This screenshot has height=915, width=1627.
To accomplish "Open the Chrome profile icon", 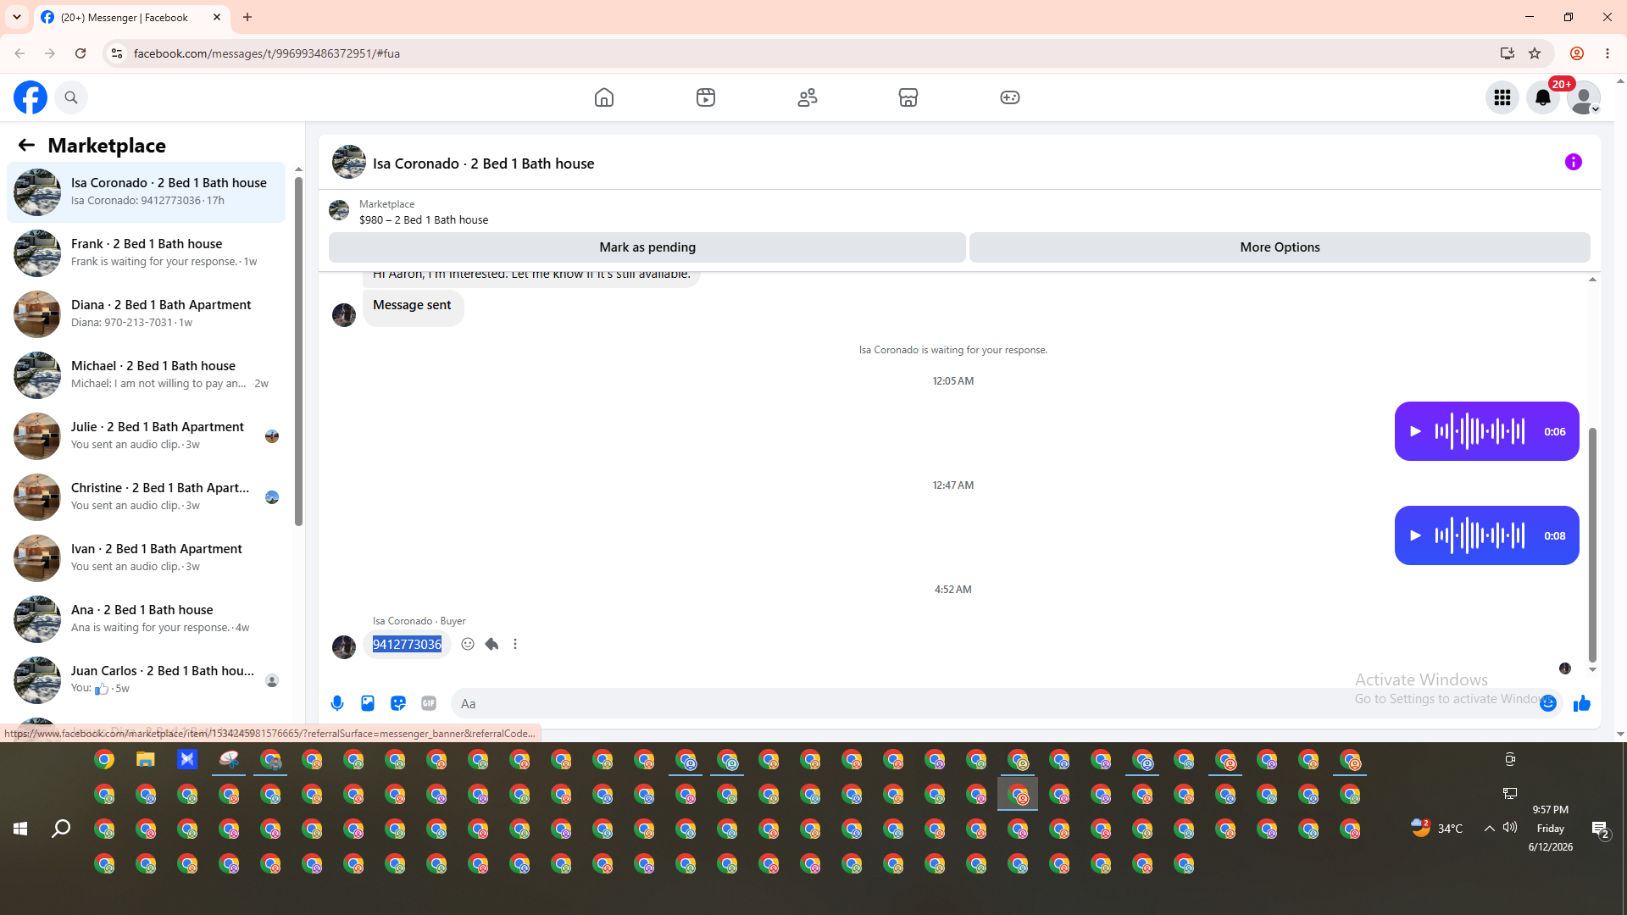I will pos(1577,53).
